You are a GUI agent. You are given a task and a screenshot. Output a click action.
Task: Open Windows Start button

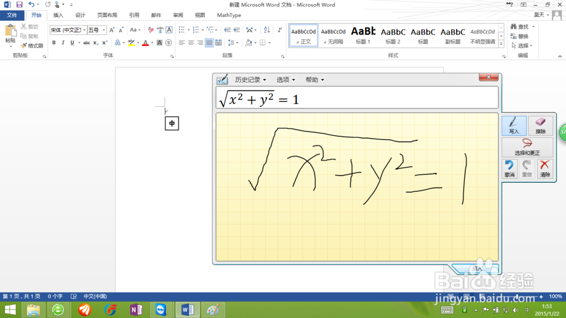tap(10, 310)
